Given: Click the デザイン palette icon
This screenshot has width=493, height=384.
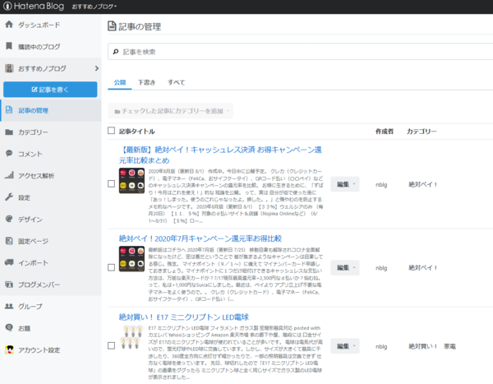Looking at the screenshot, I should [x=9, y=219].
